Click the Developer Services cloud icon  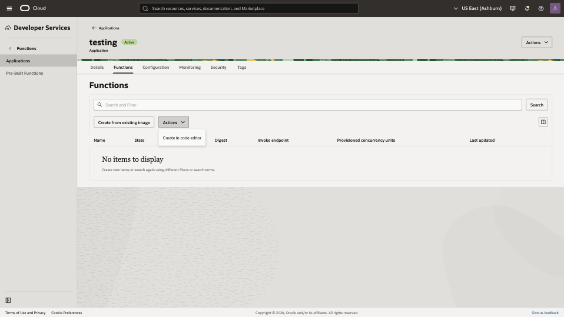pyautogui.click(x=8, y=28)
